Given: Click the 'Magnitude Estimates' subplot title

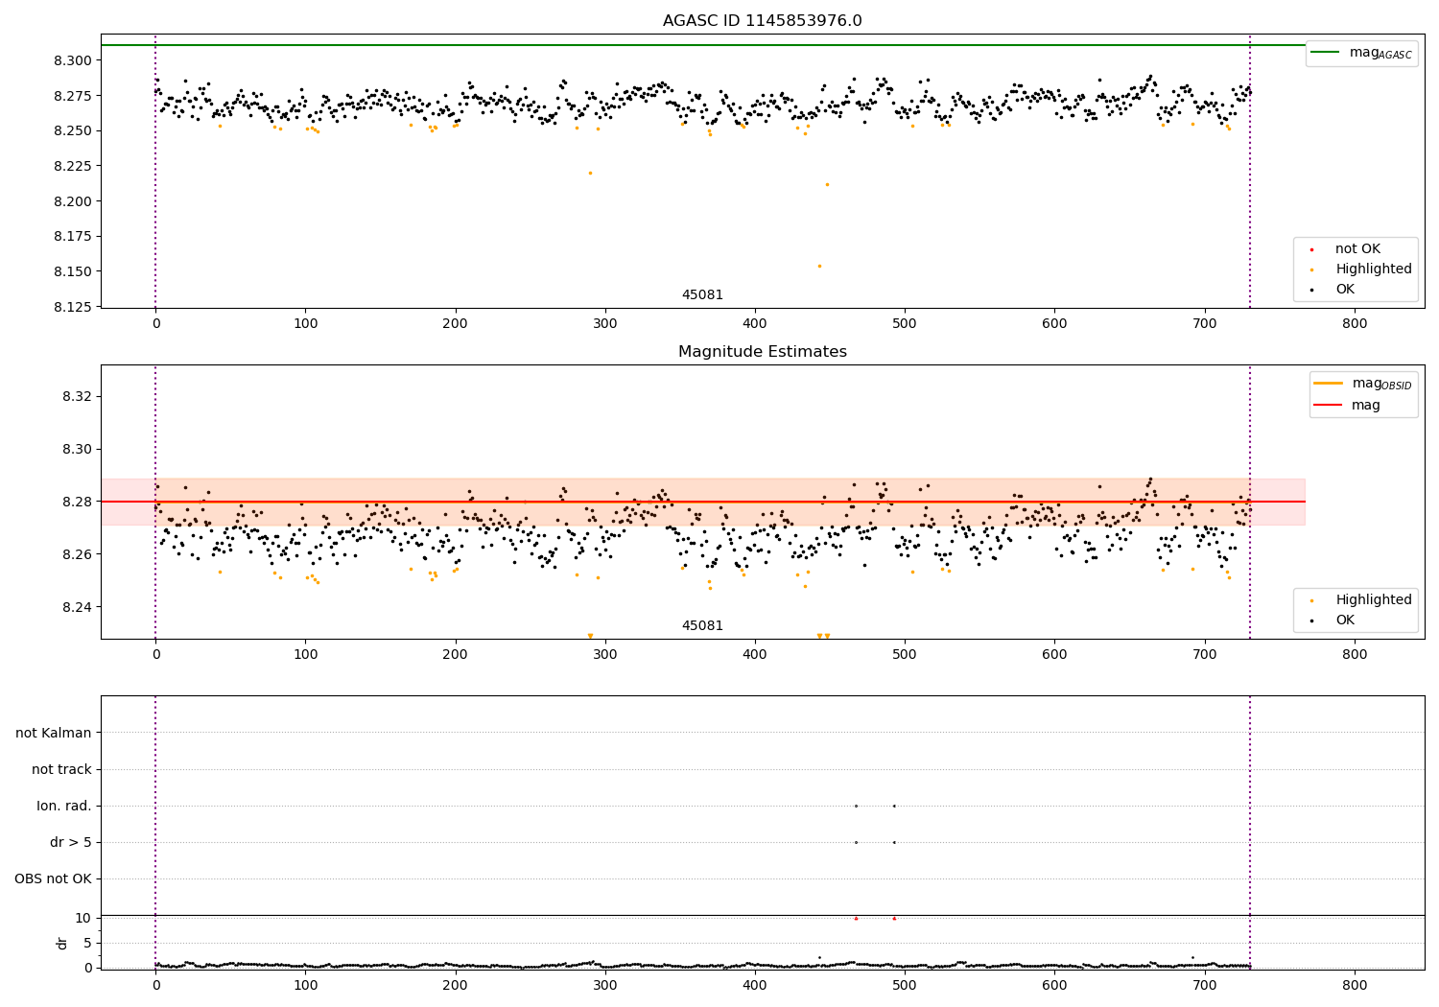Looking at the screenshot, I should click(x=762, y=352).
